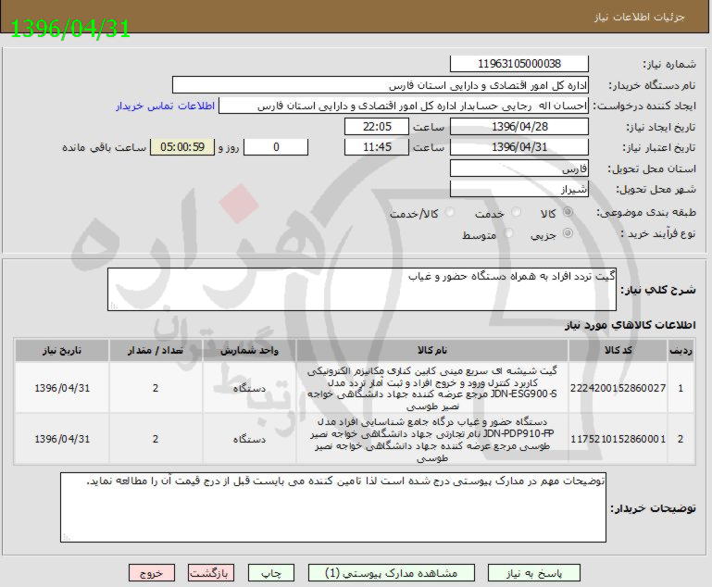Select the خدمت radio button
The image size is (712, 587).
tap(516, 212)
